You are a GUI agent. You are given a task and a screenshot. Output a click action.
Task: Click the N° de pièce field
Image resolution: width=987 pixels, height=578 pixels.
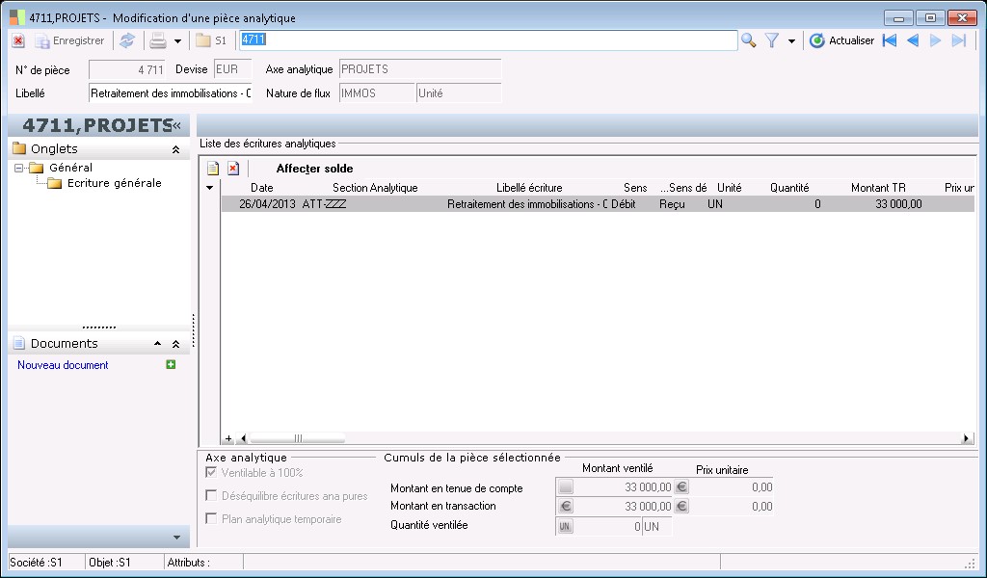point(127,69)
